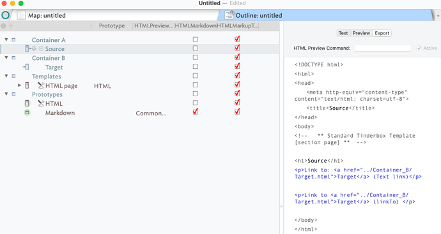
Task: Select the HTML page template note
Action: tap(61, 85)
